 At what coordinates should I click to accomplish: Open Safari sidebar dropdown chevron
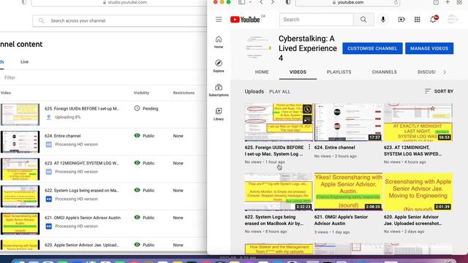coord(250,2)
